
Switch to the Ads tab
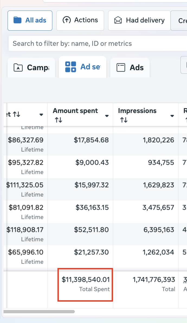coord(130,67)
